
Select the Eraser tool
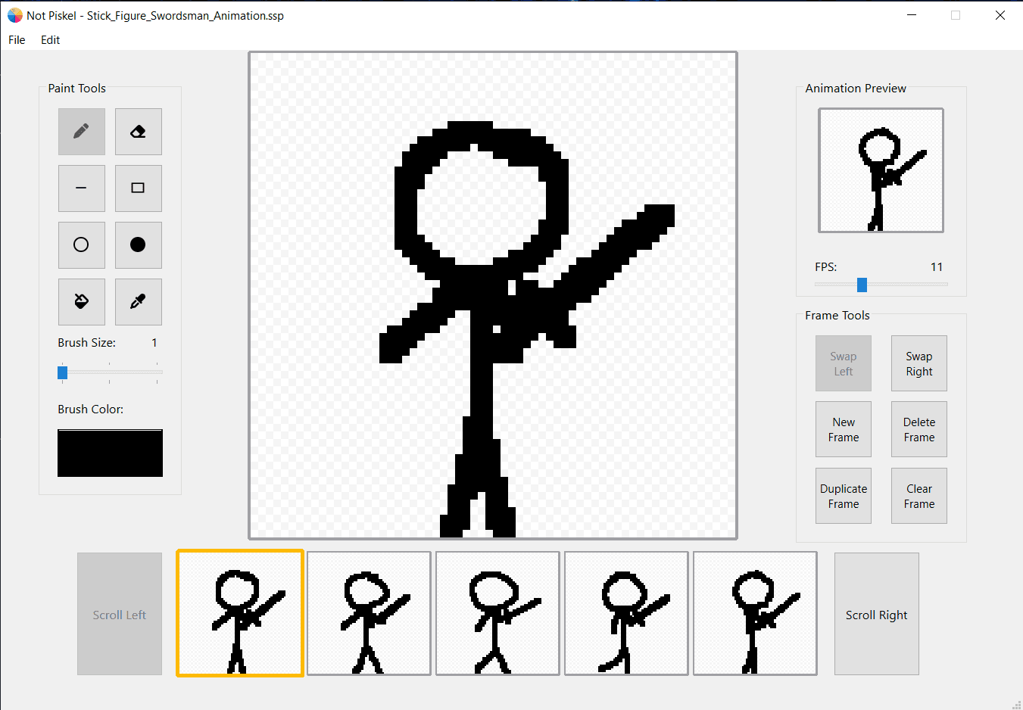(x=138, y=132)
